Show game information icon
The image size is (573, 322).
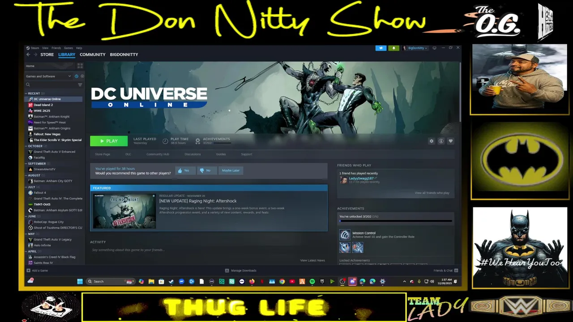click(x=441, y=141)
